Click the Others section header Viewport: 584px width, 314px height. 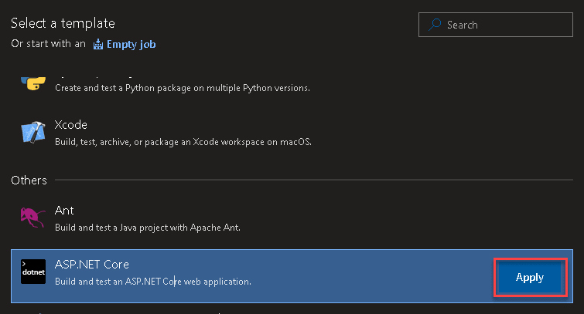(29, 180)
